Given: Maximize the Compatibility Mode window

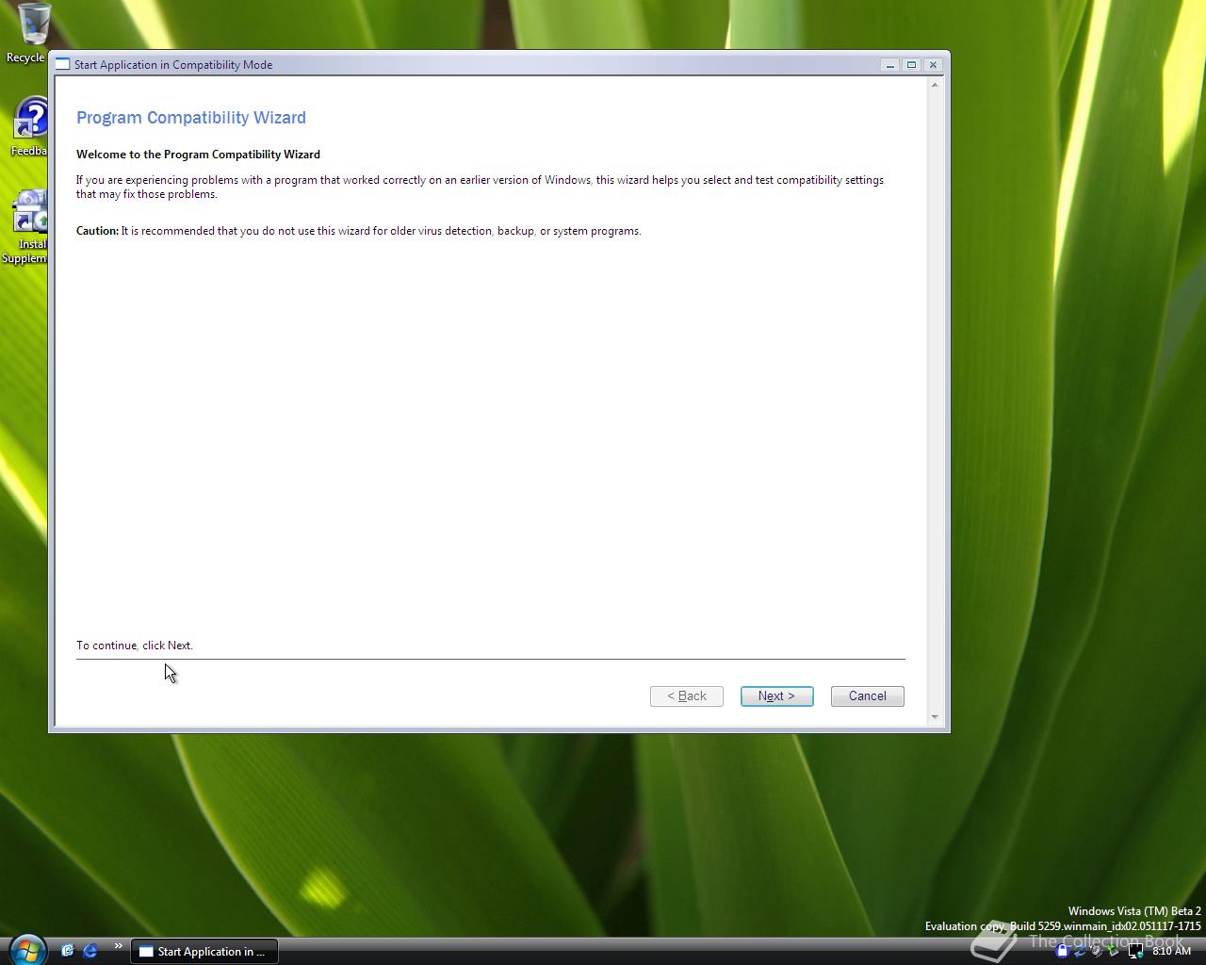Looking at the screenshot, I should 911,64.
